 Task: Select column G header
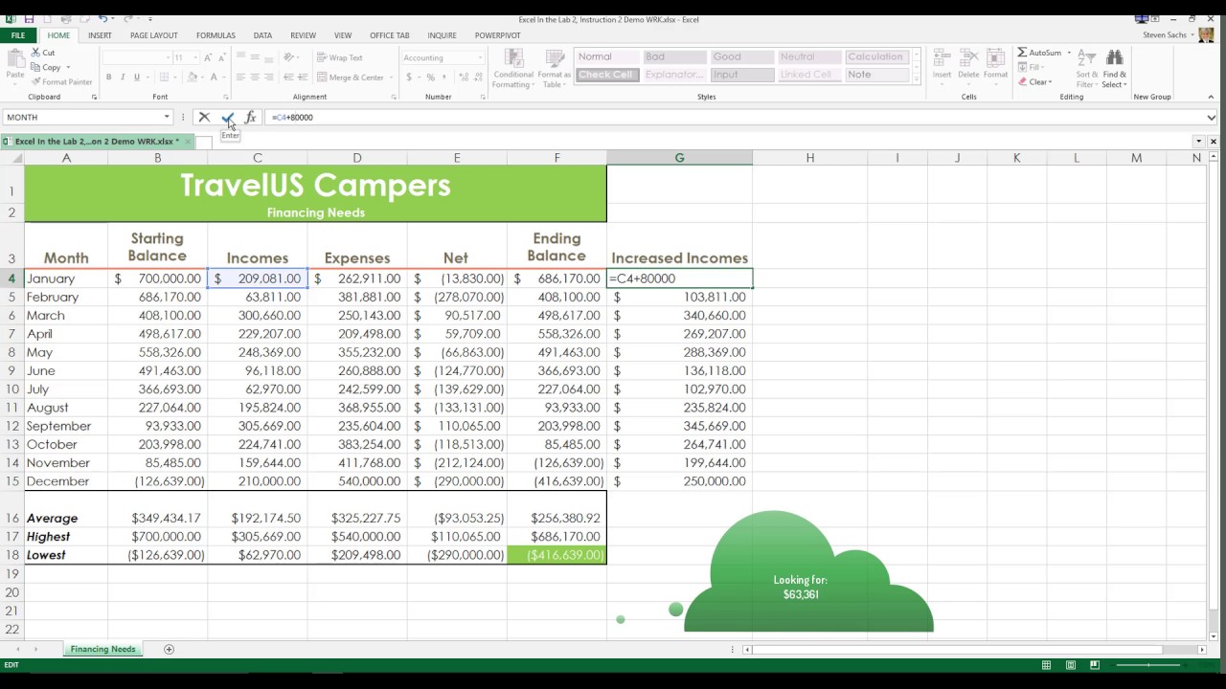tap(679, 158)
